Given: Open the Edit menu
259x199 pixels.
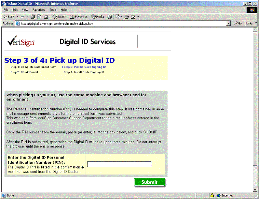Looking at the screenshot, I should pos(15,10).
